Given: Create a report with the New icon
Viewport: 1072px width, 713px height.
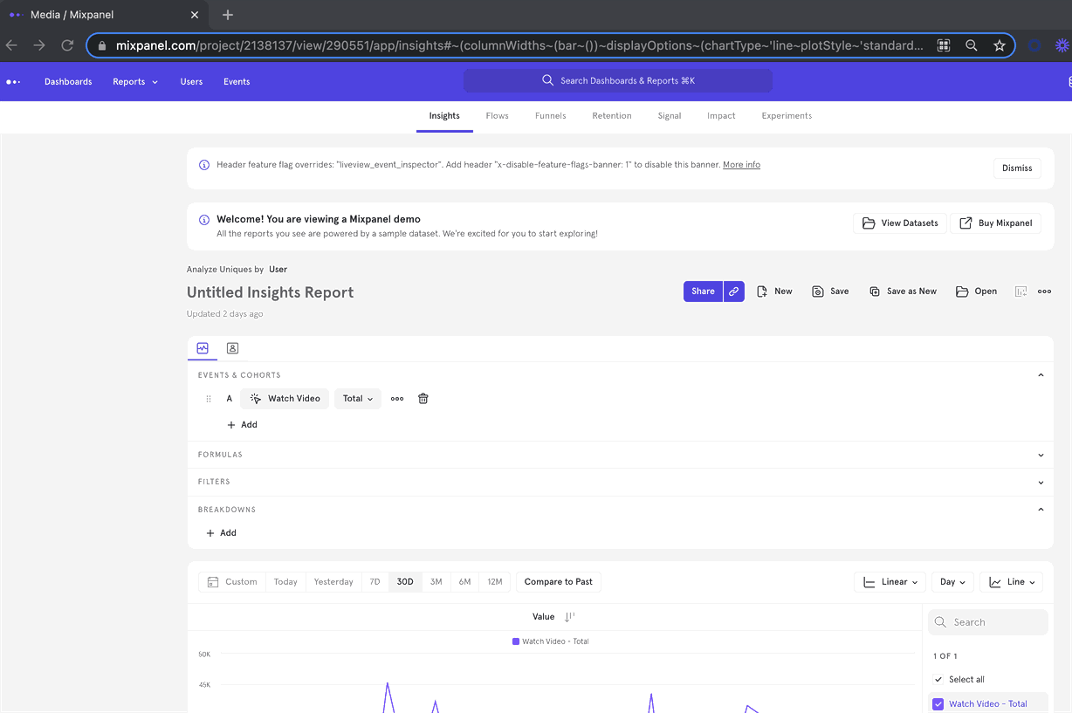Looking at the screenshot, I should (773, 291).
